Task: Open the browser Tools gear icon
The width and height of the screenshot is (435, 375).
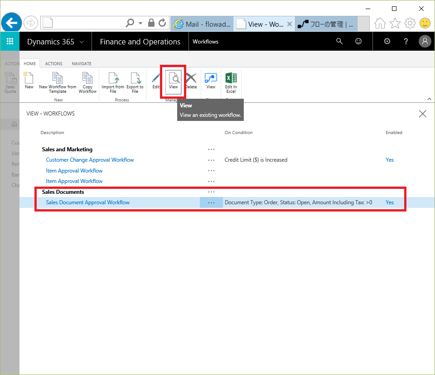Action: coord(410,23)
